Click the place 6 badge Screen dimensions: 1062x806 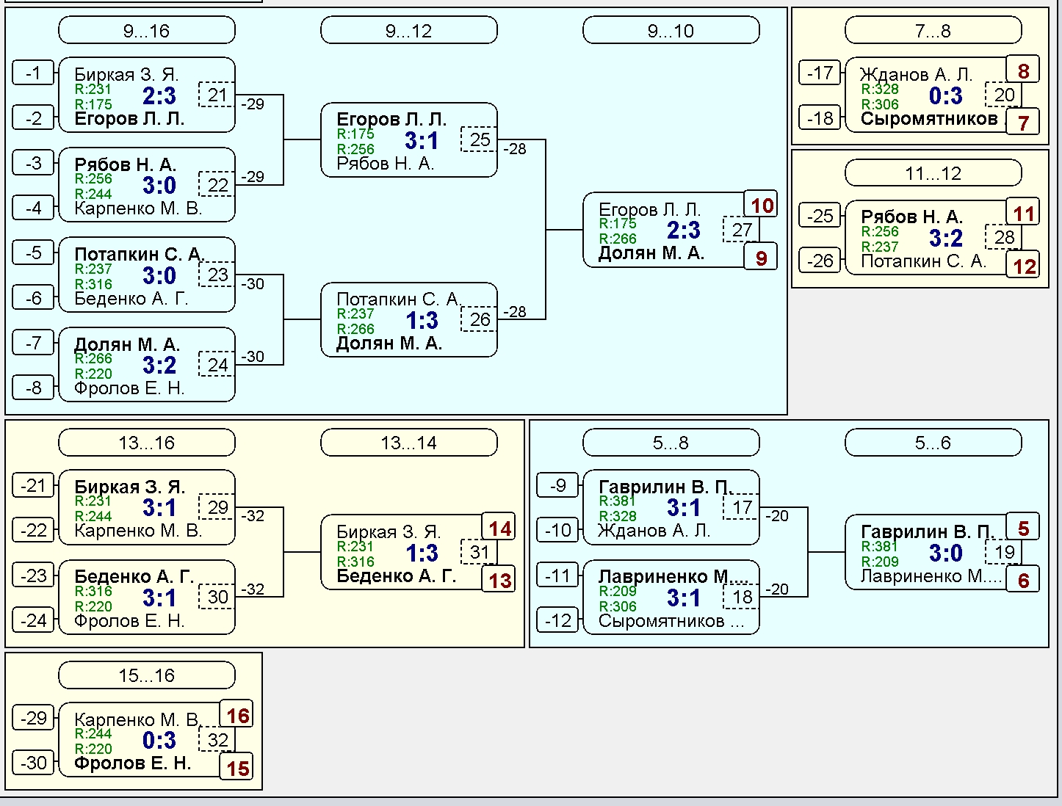point(1023,580)
